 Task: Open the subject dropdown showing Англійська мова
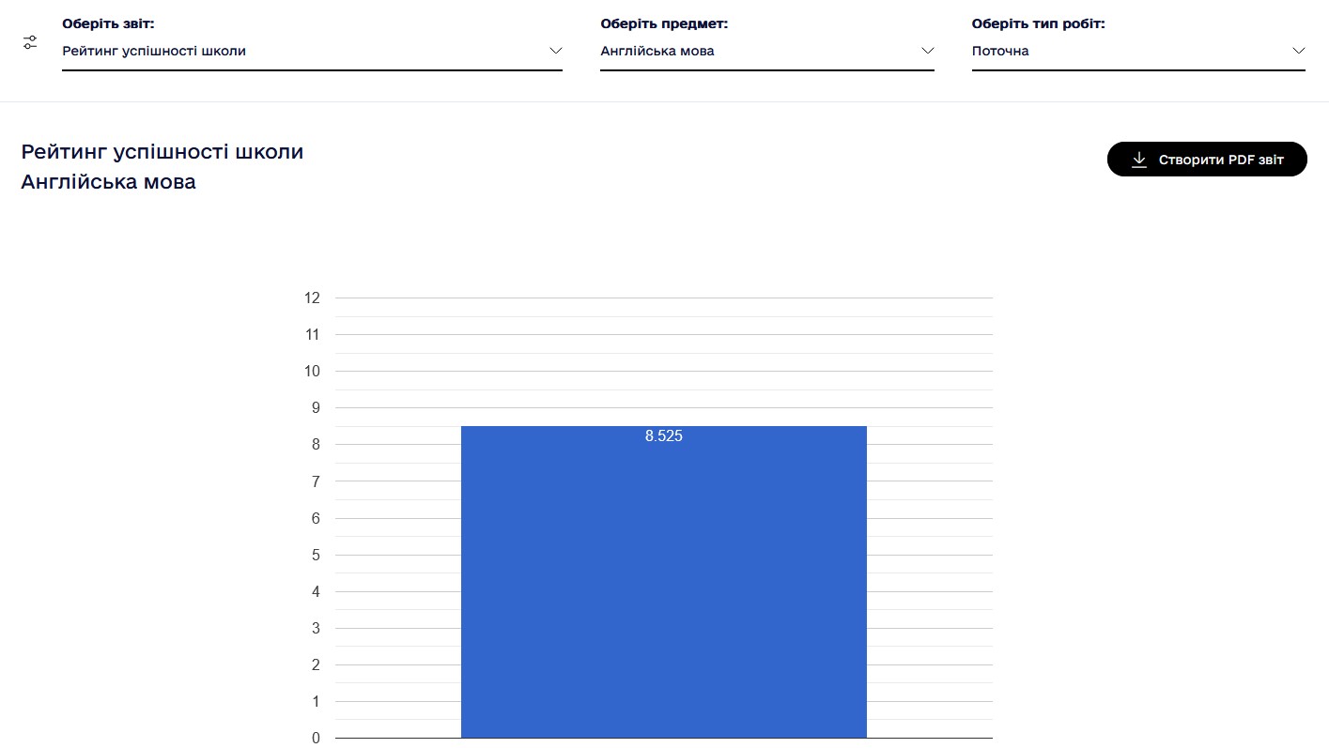[x=767, y=52]
